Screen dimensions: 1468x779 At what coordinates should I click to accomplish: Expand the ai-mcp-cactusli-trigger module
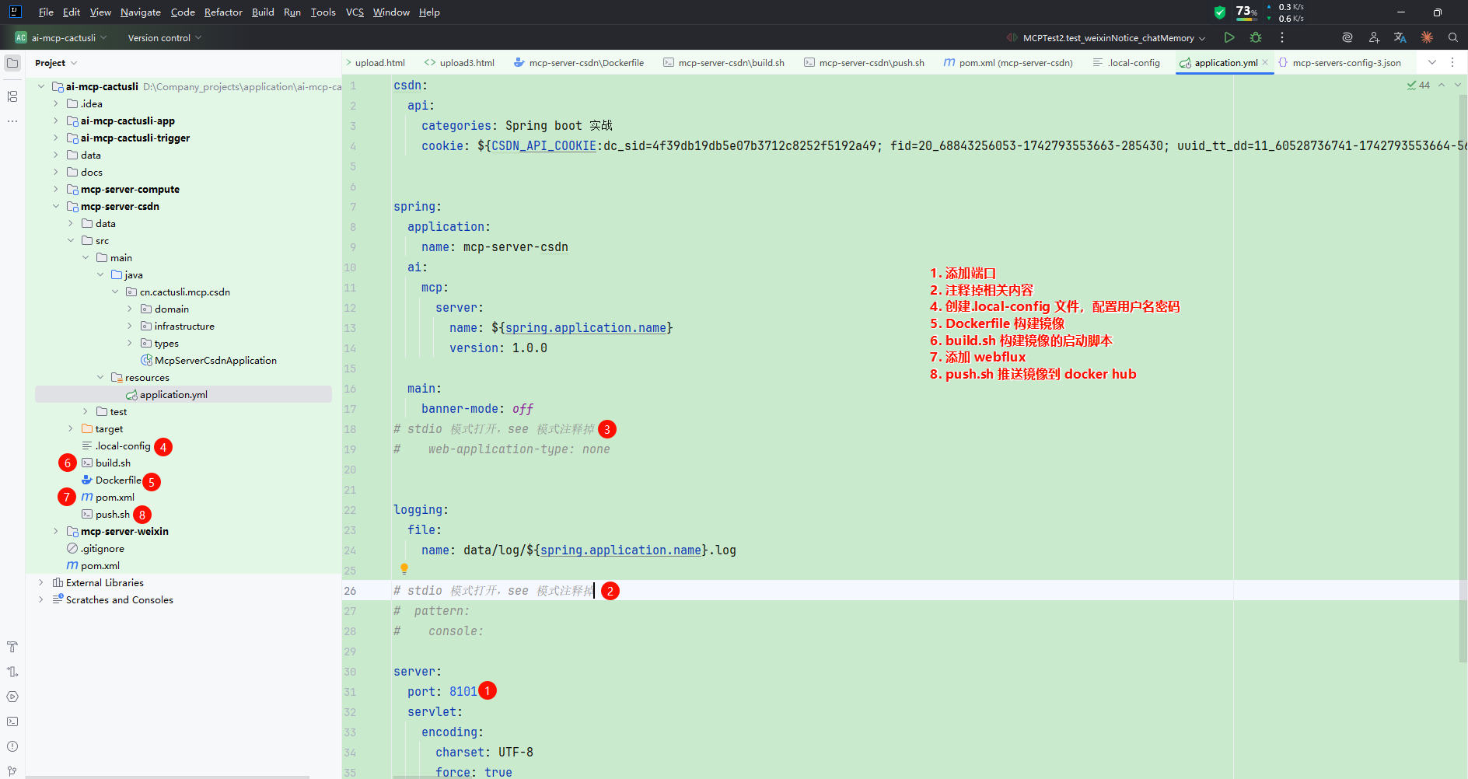click(56, 138)
